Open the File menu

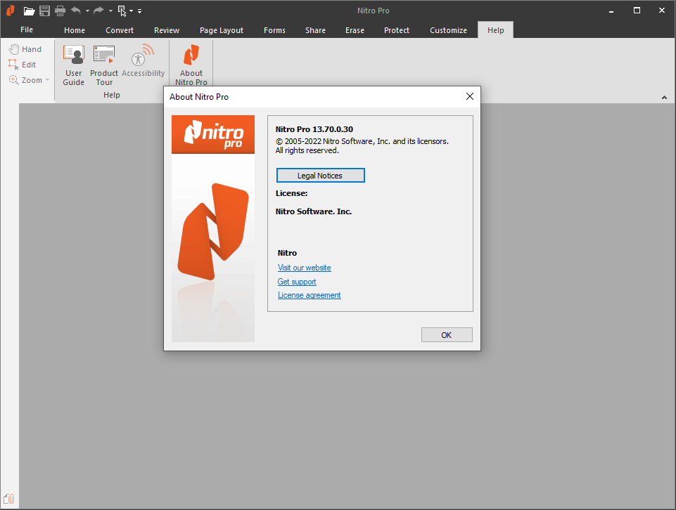click(27, 30)
